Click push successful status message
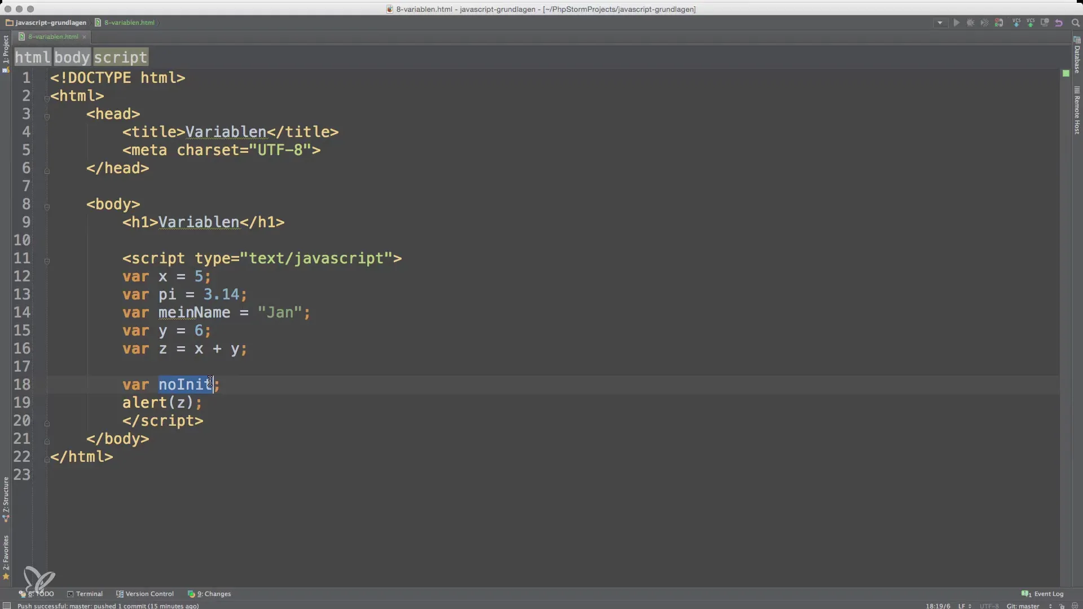1083x609 pixels. pyautogui.click(x=108, y=606)
